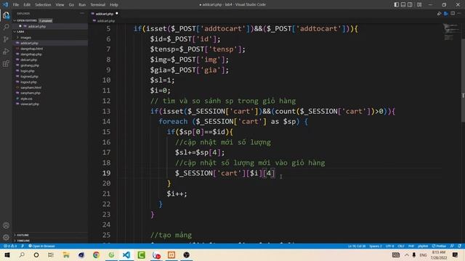Open XAMPP from the taskbar

[171, 254]
